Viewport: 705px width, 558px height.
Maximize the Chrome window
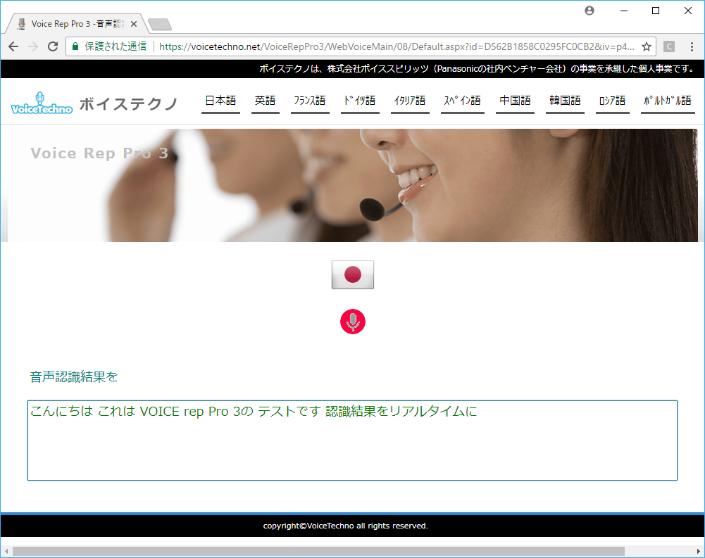point(656,11)
